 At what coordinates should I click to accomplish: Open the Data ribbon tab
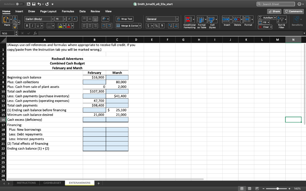(82, 11)
